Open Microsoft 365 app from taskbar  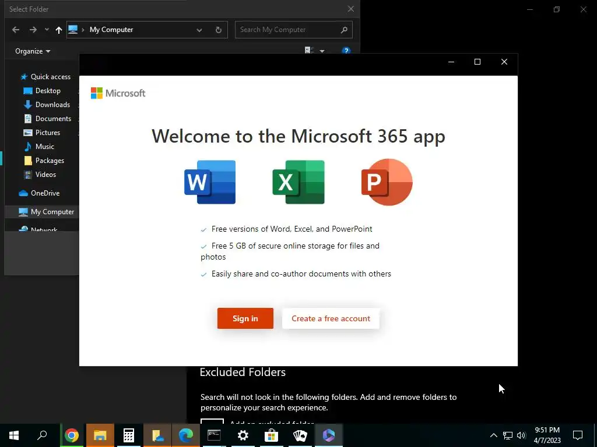(x=329, y=435)
